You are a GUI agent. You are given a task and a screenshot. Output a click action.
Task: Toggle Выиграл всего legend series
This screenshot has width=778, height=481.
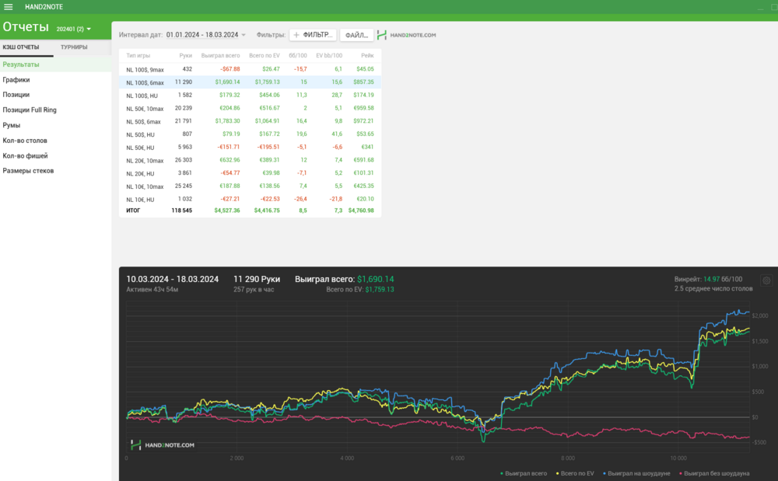524,473
